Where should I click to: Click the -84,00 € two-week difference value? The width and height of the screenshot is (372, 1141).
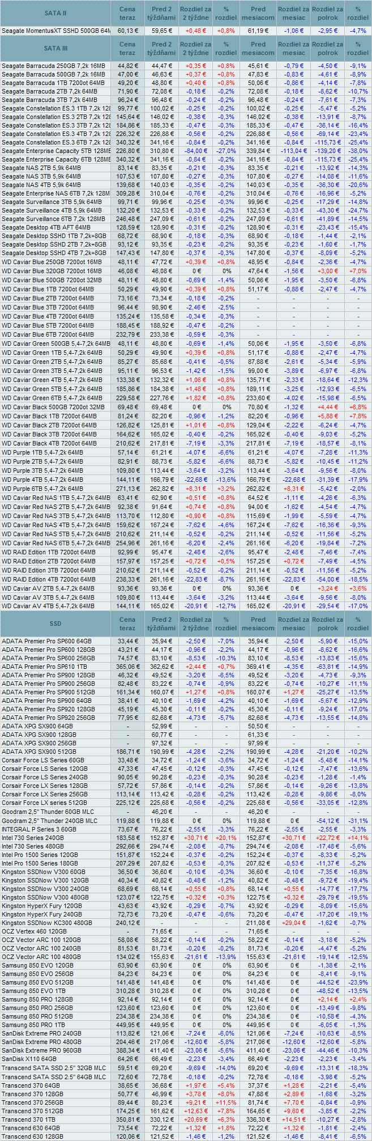pyautogui.click(x=195, y=151)
